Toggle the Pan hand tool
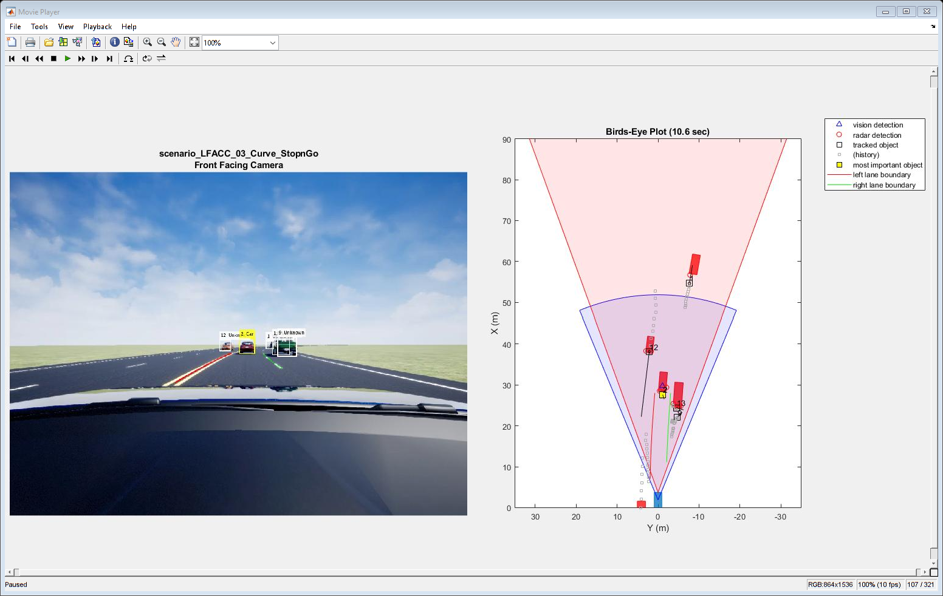This screenshot has width=943, height=596. 176,42
